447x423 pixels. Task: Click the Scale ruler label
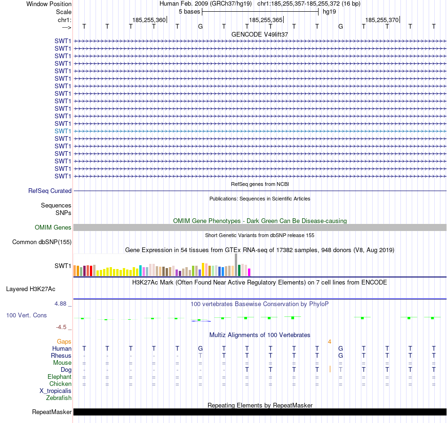pyautogui.click(x=64, y=12)
